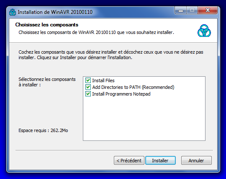Click the "Choisissez les composants" heading
The height and width of the screenshot is (179, 226).
pyautogui.click(x=47, y=25)
